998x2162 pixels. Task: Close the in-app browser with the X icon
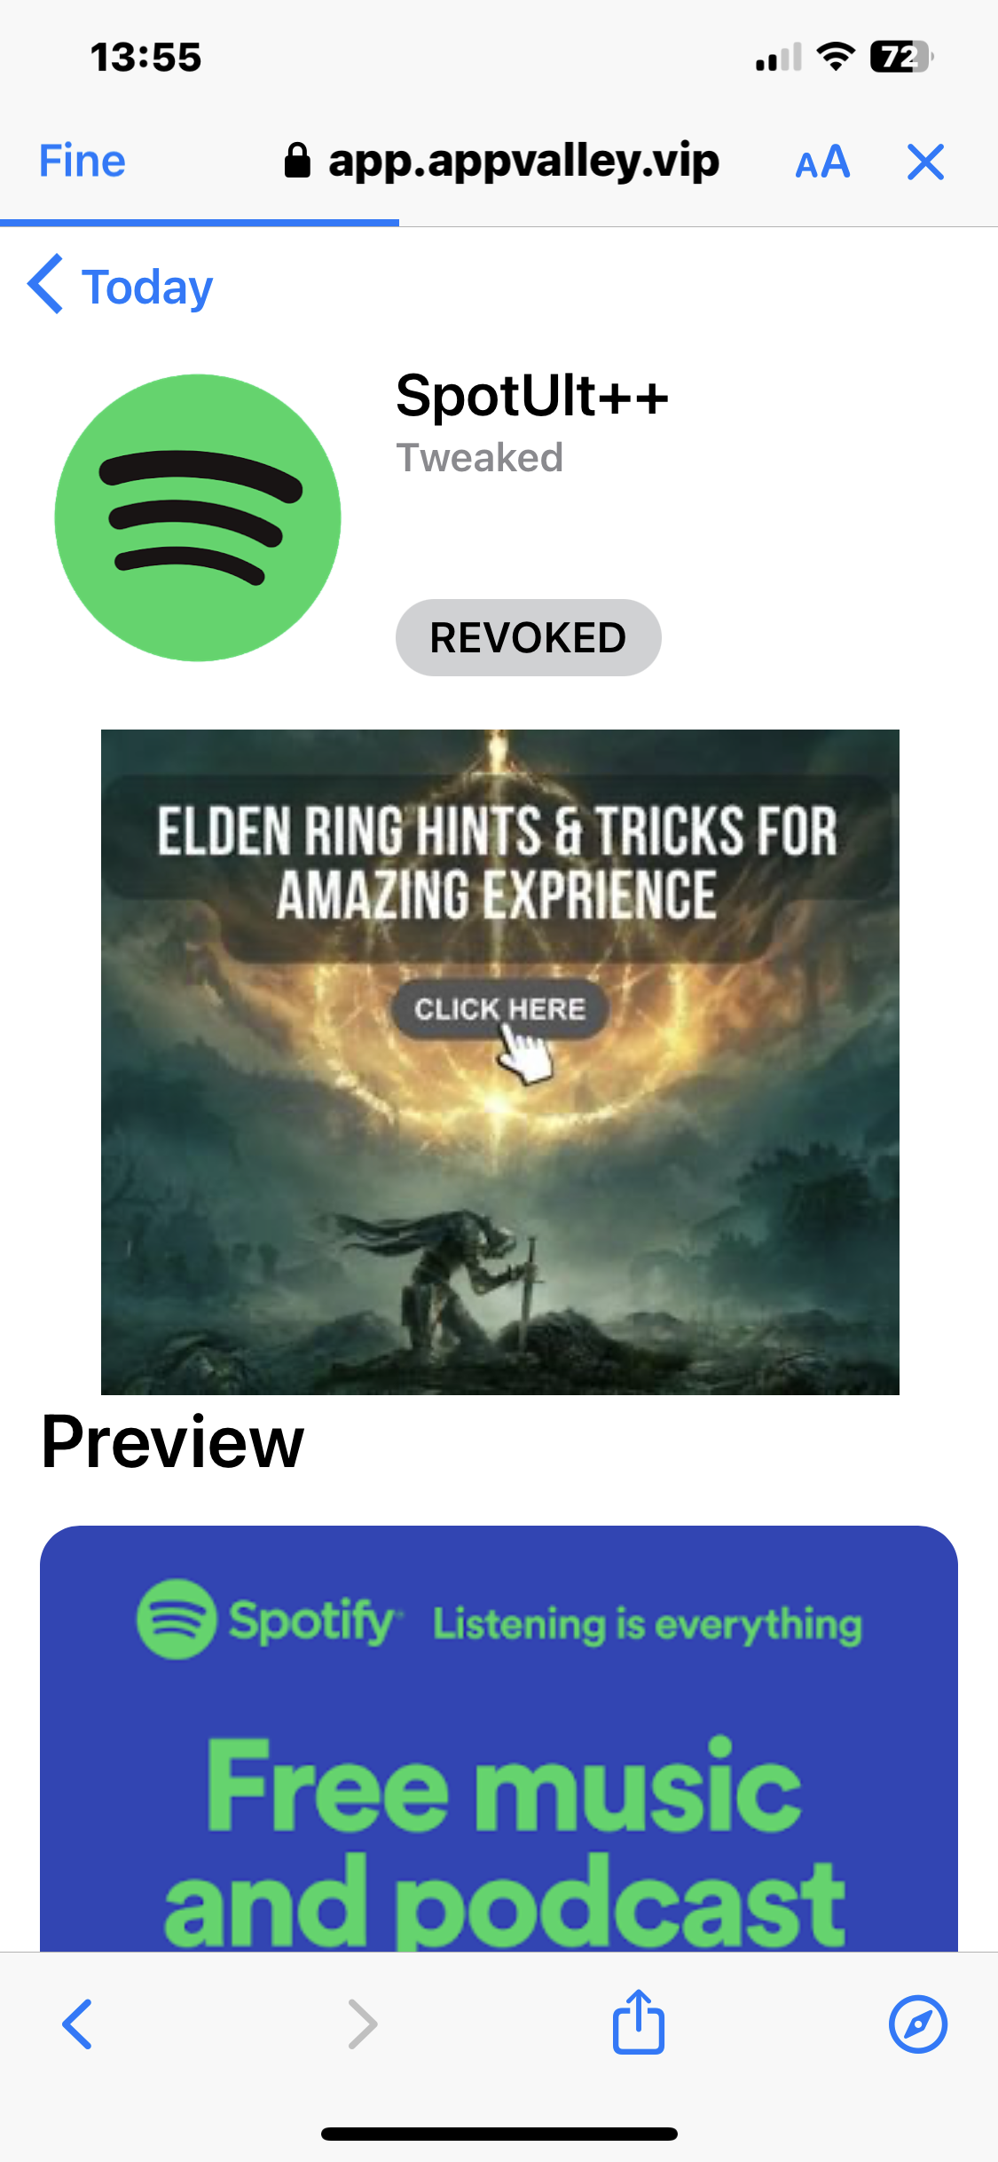click(925, 162)
